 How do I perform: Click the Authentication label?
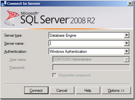click(x=16, y=51)
